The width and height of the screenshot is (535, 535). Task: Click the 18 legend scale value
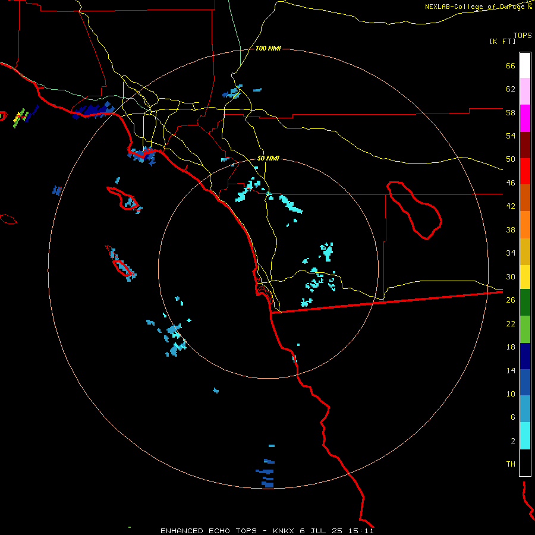(511, 347)
